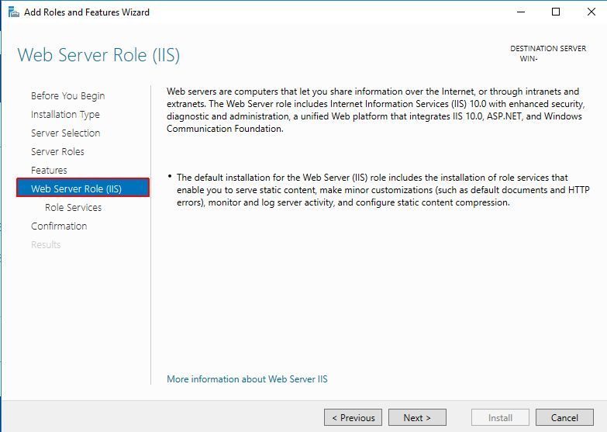Click the disabled Install button

[x=500, y=417]
